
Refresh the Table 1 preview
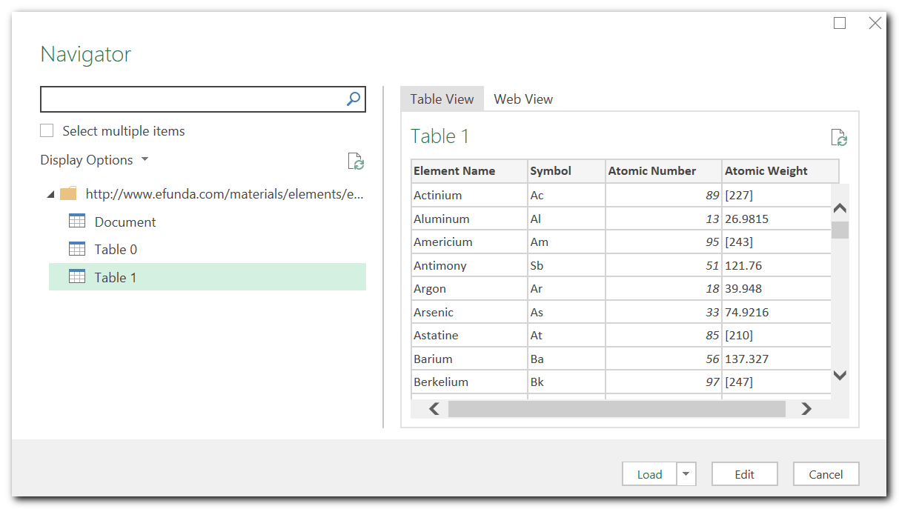point(838,138)
